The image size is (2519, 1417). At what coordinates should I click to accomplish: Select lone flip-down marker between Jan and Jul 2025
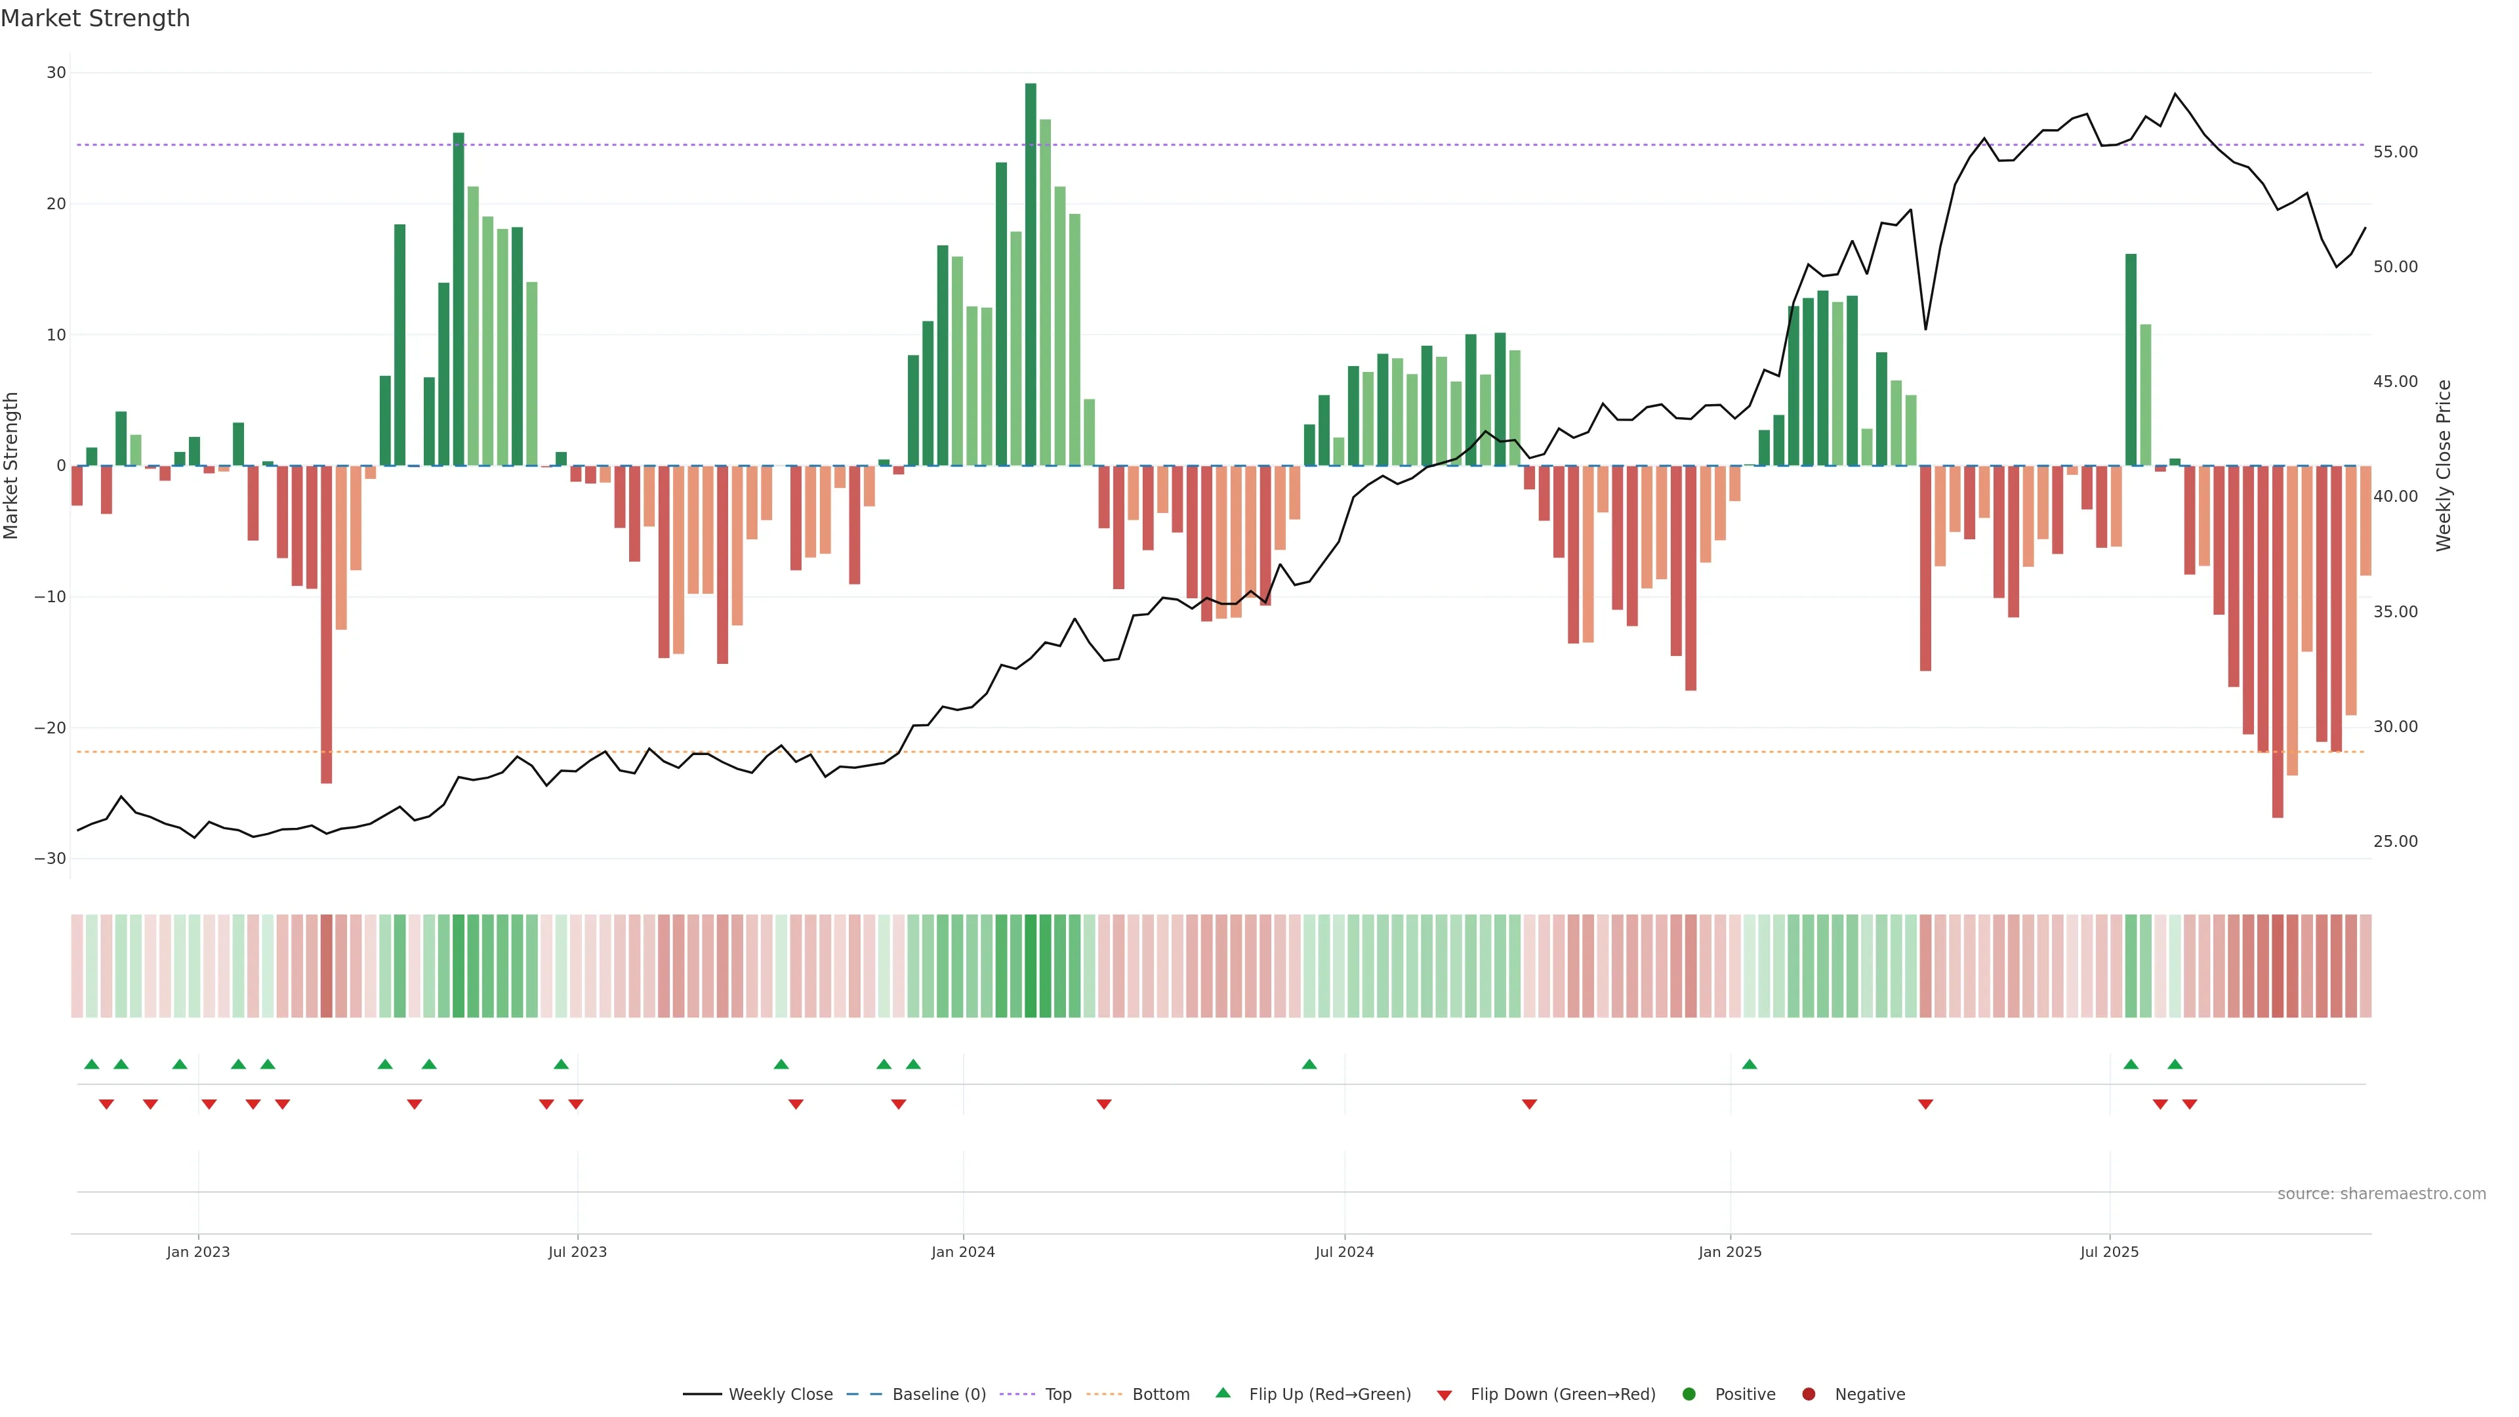(1925, 1104)
